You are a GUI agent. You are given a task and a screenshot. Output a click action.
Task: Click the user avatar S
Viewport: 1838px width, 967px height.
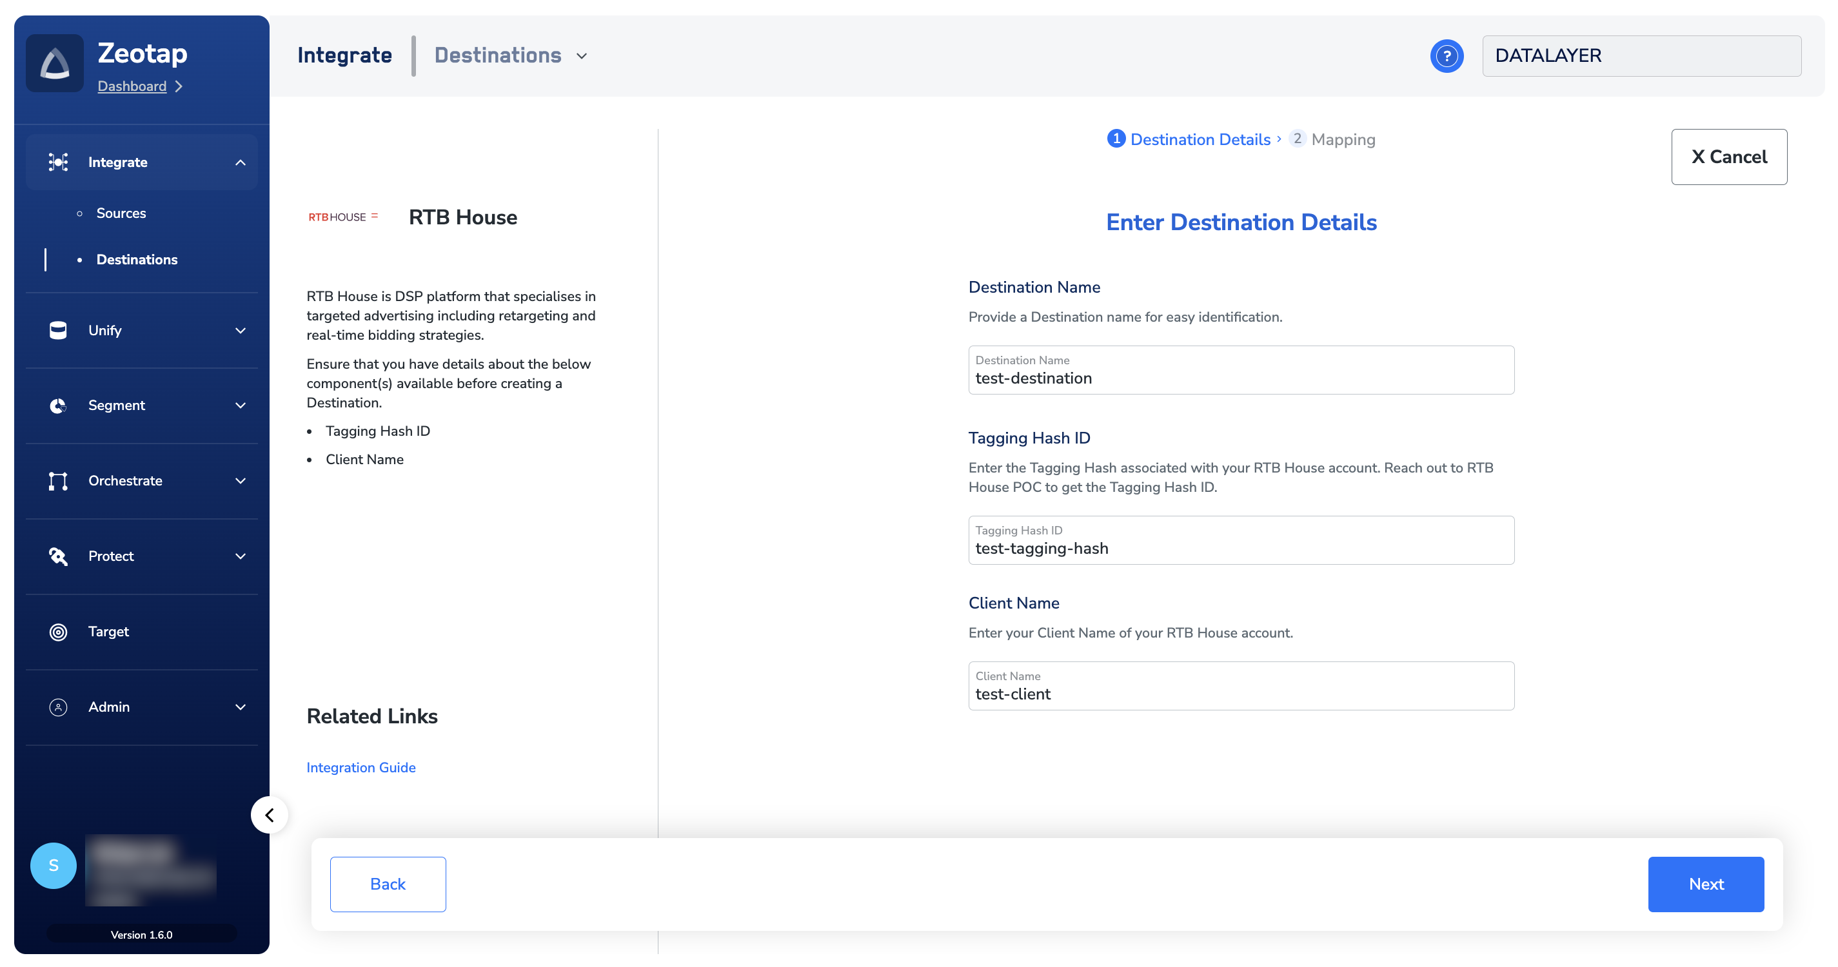(x=54, y=865)
